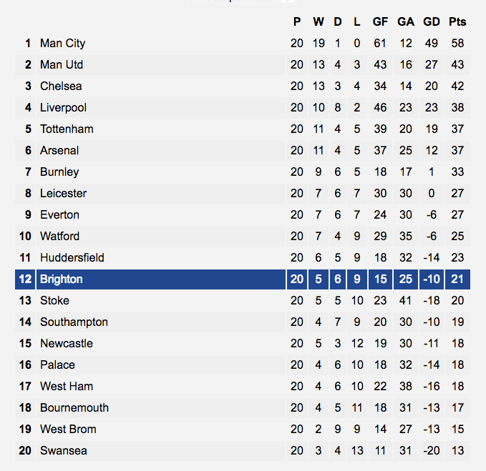Select the Man City row

[x=243, y=44]
